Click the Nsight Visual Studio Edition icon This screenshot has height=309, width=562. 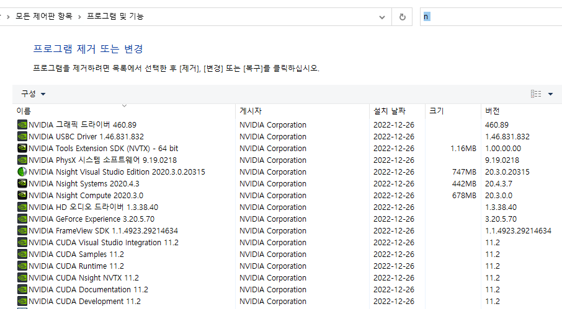point(22,172)
